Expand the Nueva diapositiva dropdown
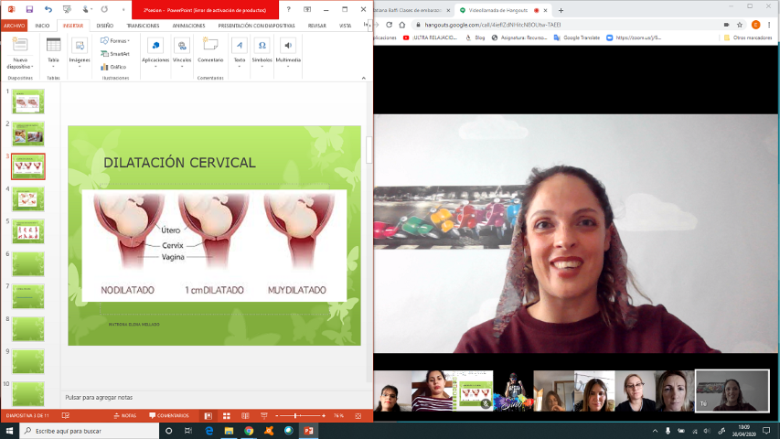The width and height of the screenshot is (780, 439). 19,66
